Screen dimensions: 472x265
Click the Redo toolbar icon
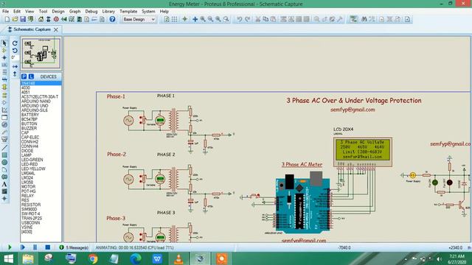247,19
